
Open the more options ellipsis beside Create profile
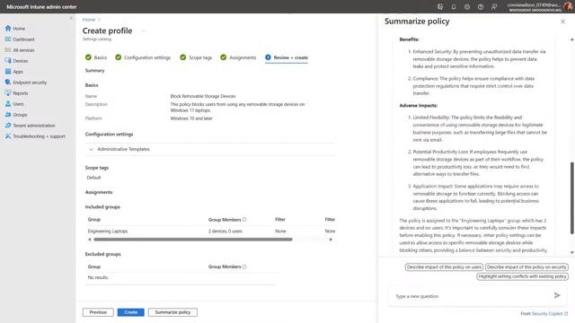[143, 31]
